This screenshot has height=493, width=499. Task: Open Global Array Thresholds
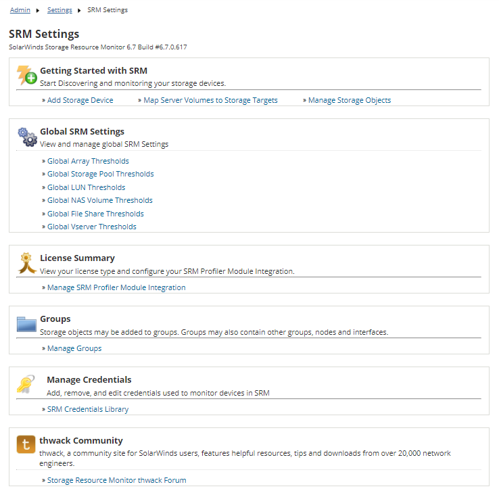[x=88, y=161]
